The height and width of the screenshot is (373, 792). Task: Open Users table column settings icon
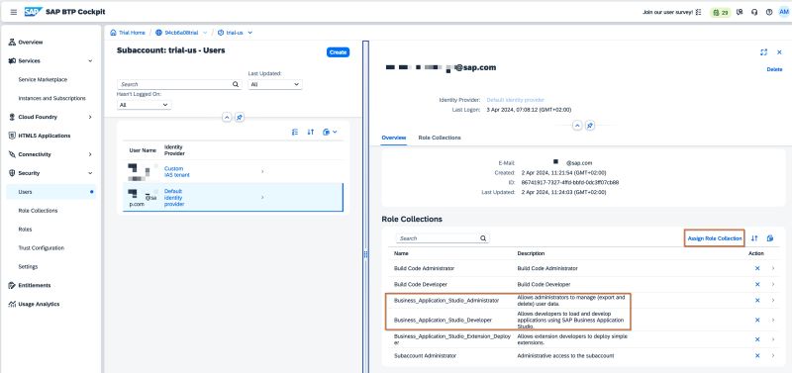(x=295, y=132)
